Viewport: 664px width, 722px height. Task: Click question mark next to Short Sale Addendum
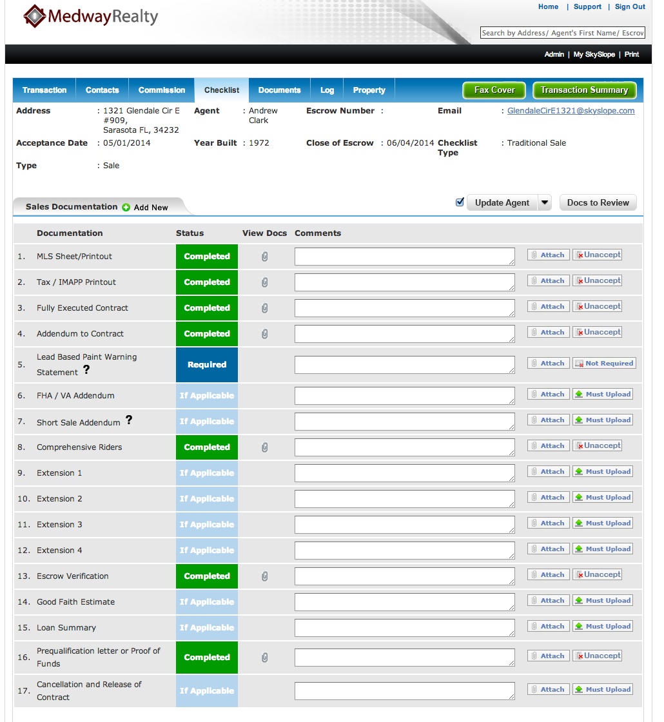[x=129, y=420]
